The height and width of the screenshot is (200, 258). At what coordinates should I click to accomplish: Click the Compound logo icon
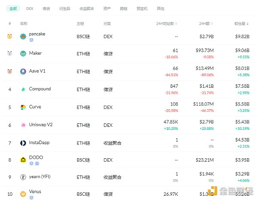pyautogui.click(x=23, y=89)
